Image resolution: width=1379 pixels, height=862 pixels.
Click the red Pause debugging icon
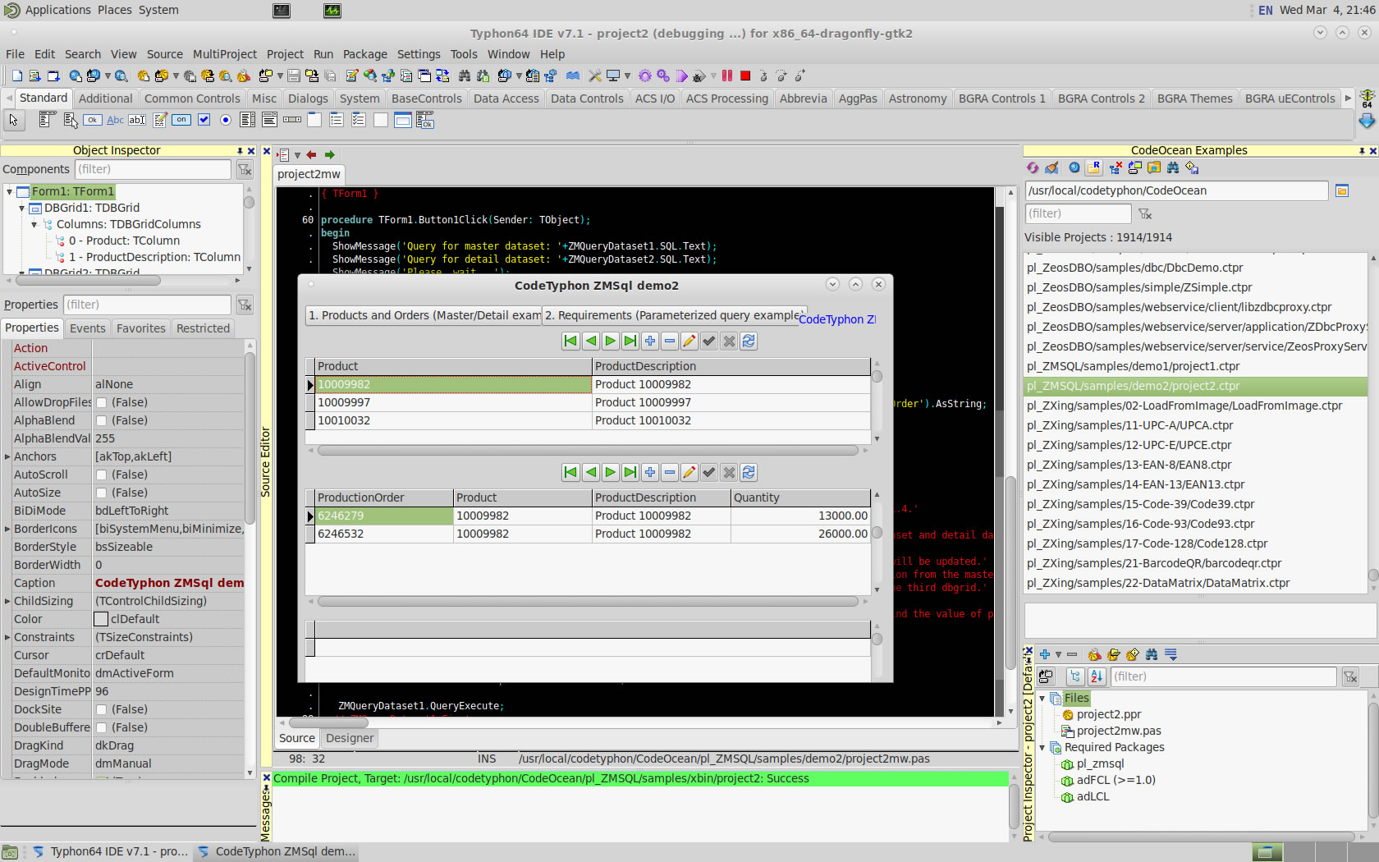727,76
